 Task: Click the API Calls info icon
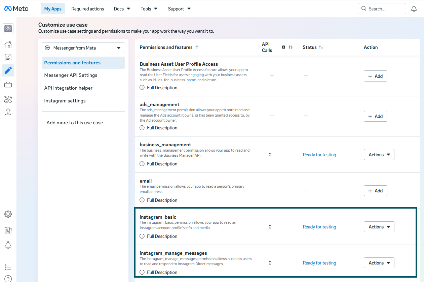pos(283,47)
